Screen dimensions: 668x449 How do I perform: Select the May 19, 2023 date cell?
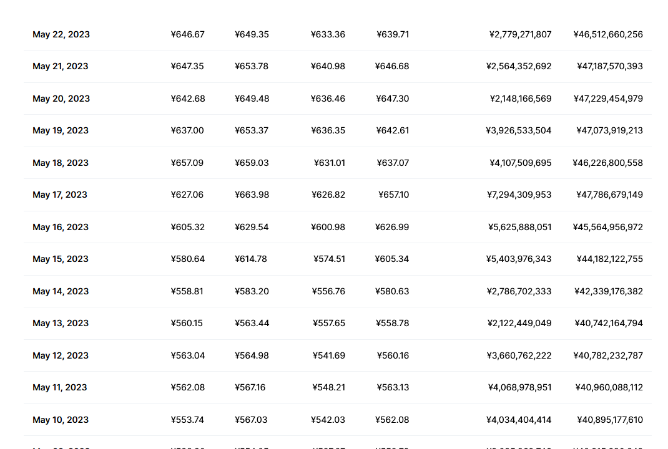point(61,130)
